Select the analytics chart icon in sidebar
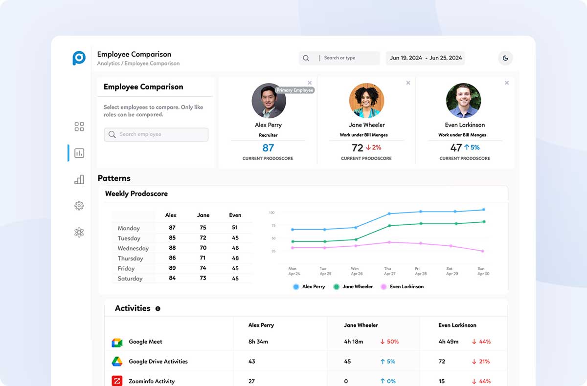Image resolution: width=587 pixels, height=386 pixels. click(x=79, y=153)
